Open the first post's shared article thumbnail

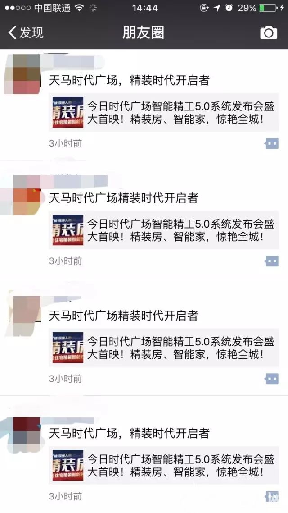pyautogui.click(x=68, y=112)
